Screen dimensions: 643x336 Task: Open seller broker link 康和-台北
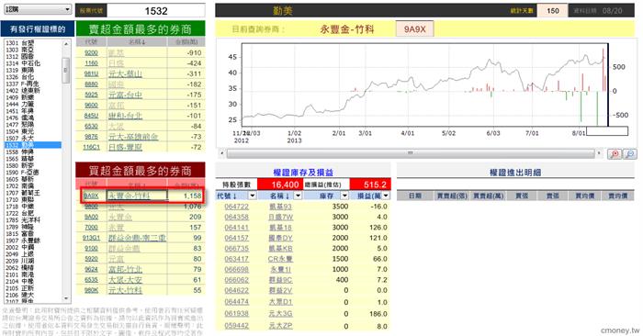click(x=125, y=116)
